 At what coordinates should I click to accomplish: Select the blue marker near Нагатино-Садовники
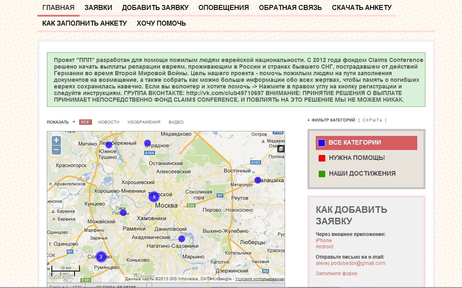(x=181, y=238)
